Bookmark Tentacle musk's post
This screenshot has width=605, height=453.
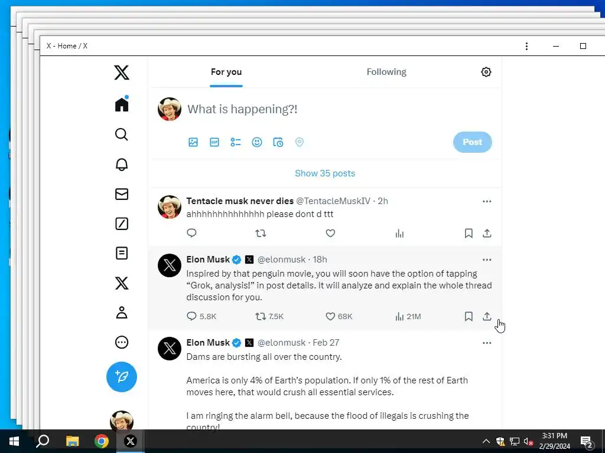469,233
